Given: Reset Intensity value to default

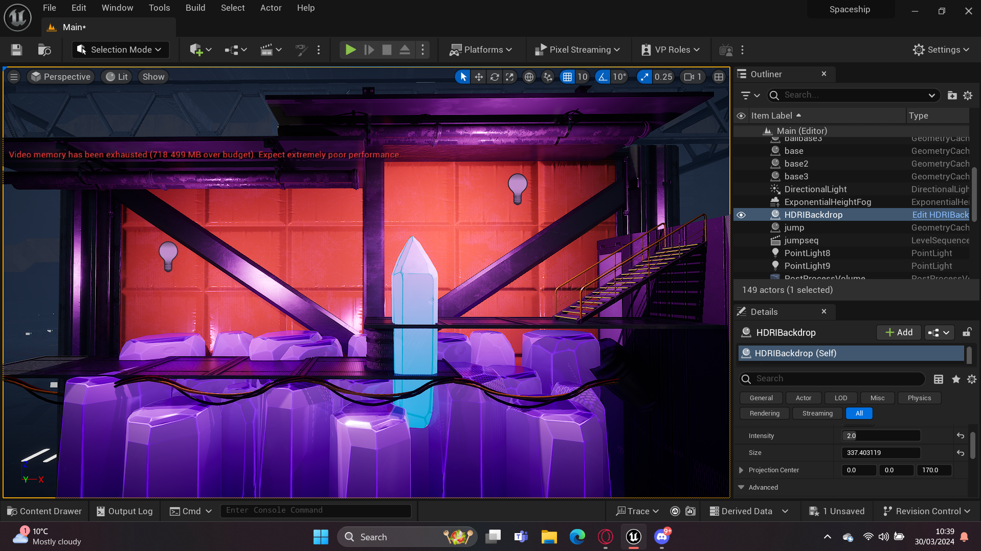Looking at the screenshot, I should (961, 436).
